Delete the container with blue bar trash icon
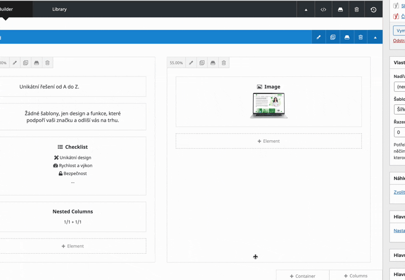Viewport: 405px width, 280px height. (360, 37)
